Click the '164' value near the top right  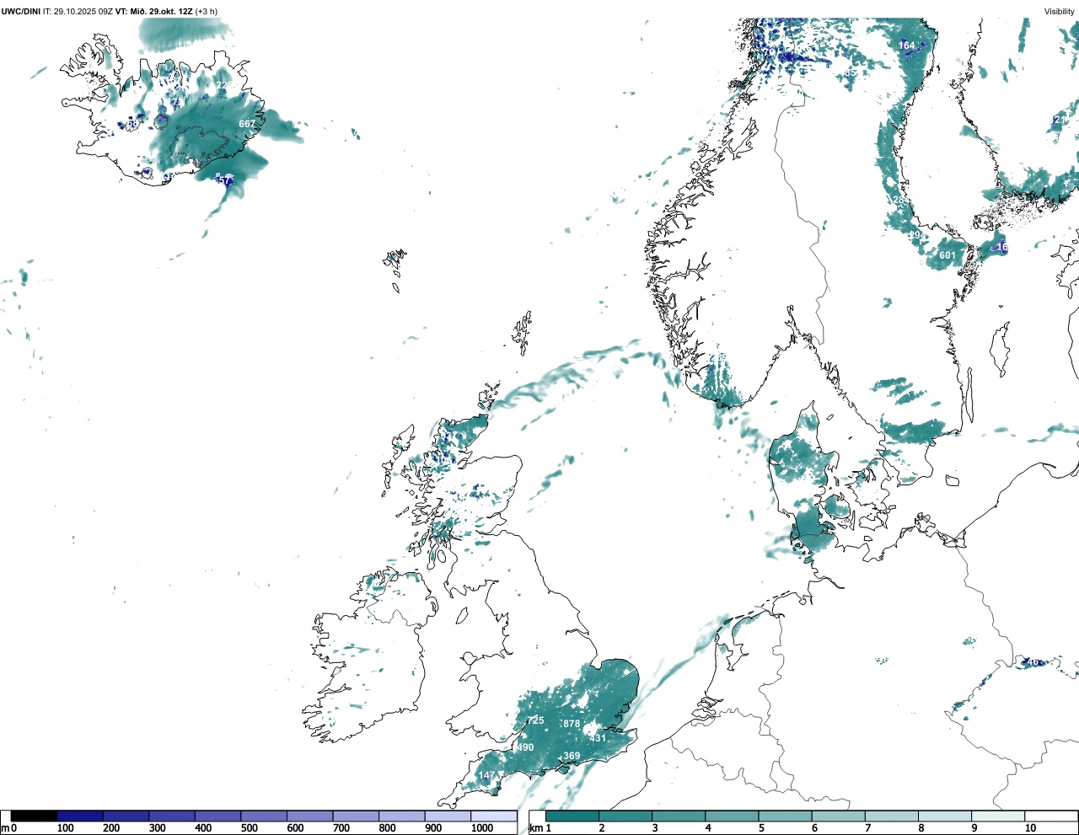pos(906,45)
